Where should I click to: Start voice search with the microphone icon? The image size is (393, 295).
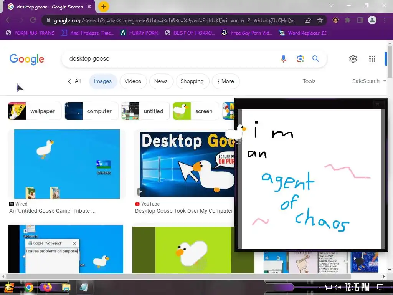pos(284,59)
